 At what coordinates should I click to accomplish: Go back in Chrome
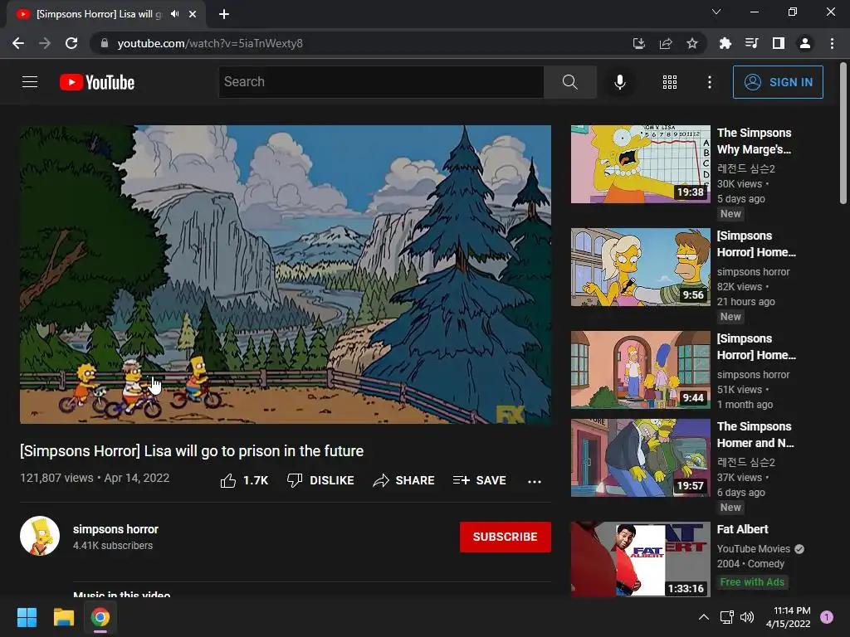tap(18, 43)
